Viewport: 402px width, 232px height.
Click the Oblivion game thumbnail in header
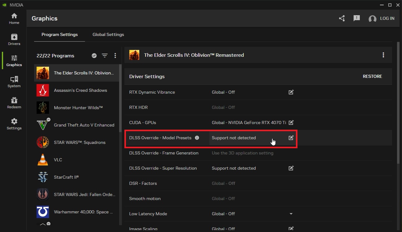tap(134, 55)
